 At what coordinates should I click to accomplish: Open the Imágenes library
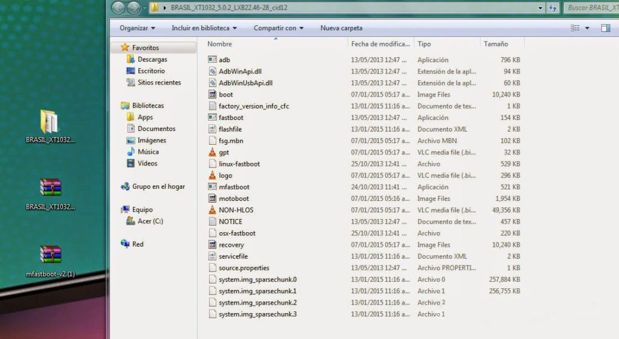point(152,140)
